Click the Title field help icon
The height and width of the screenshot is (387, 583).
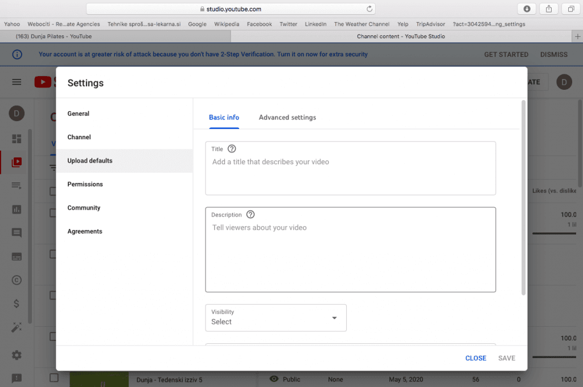pyautogui.click(x=232, y=149)
